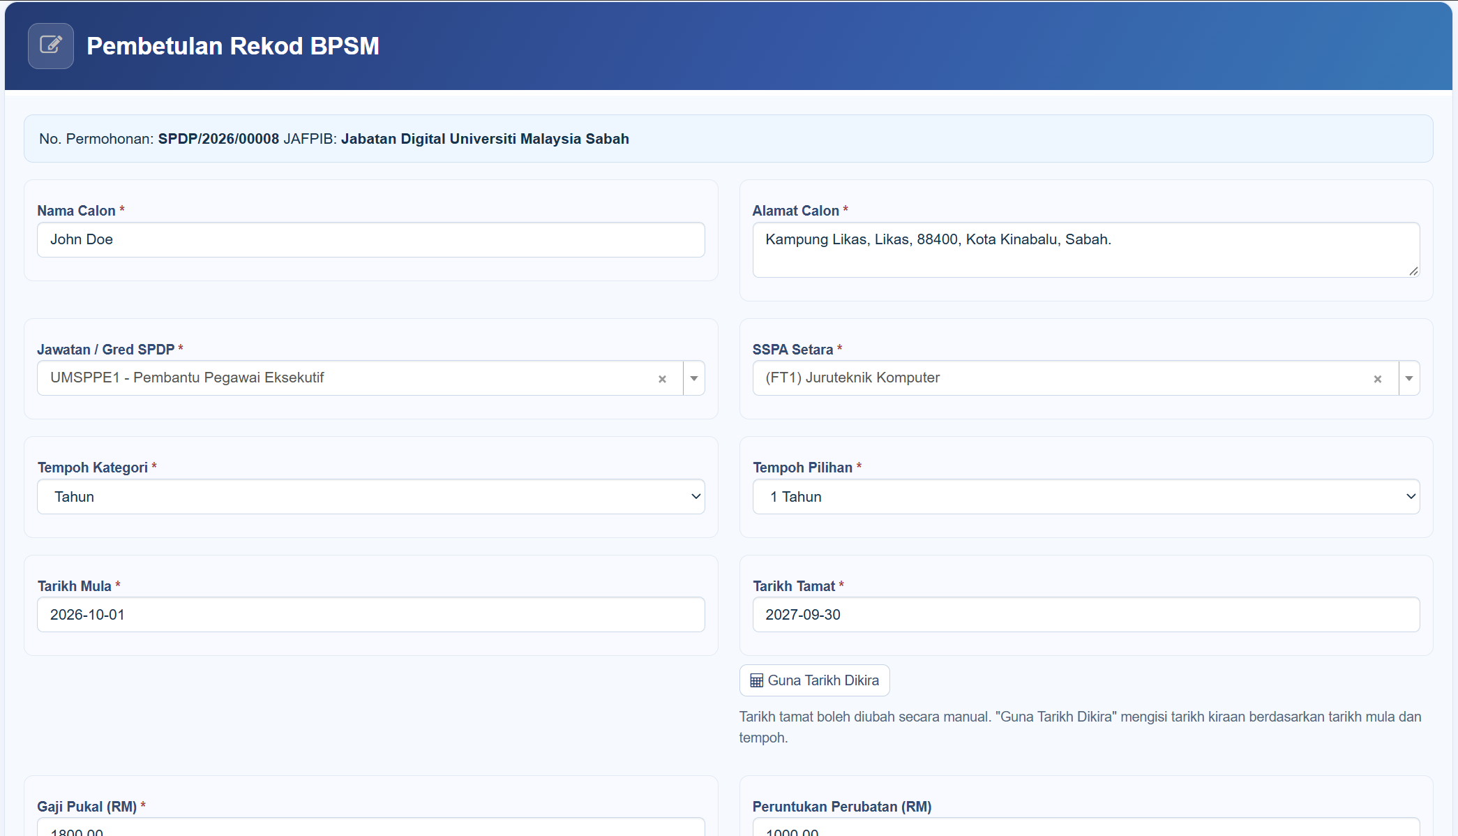Click the (FT1) Juruteknik Komputer value
This screenshot has height=836, width=1458.
[852, 378]
